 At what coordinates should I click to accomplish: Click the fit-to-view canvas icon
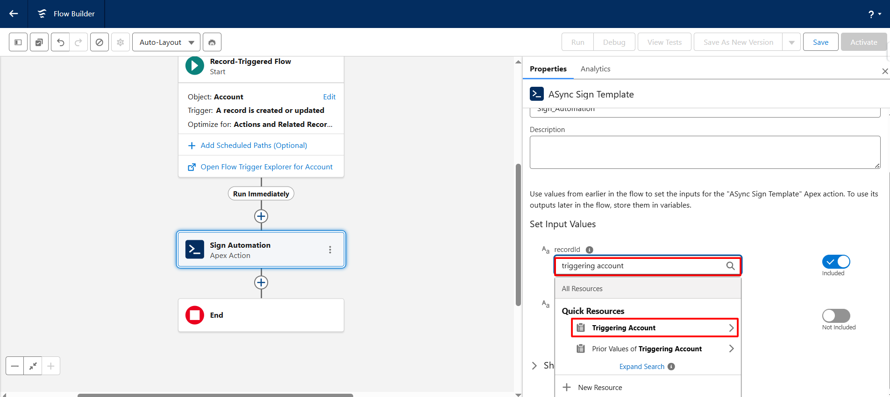33,366
